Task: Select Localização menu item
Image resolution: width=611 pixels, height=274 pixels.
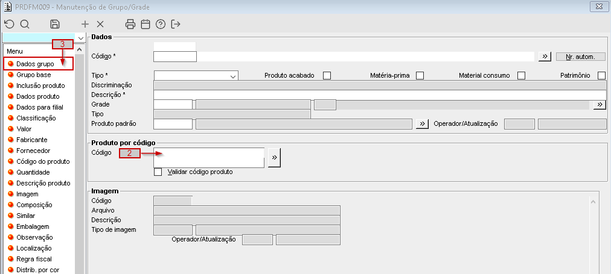Action: point(34,248)
